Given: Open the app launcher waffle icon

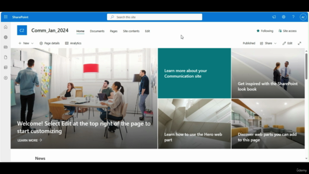Looking at the screenshot, I should point(6,17).
